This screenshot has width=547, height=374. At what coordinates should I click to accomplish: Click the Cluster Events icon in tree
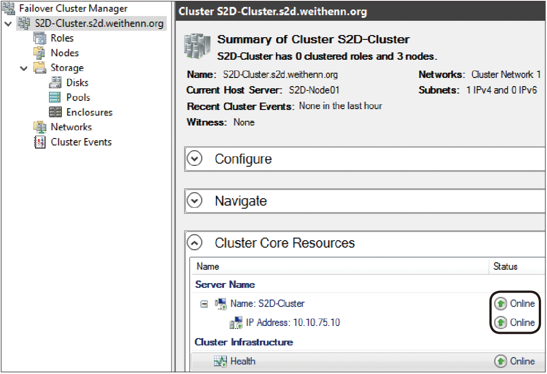[x=40, y=142]
